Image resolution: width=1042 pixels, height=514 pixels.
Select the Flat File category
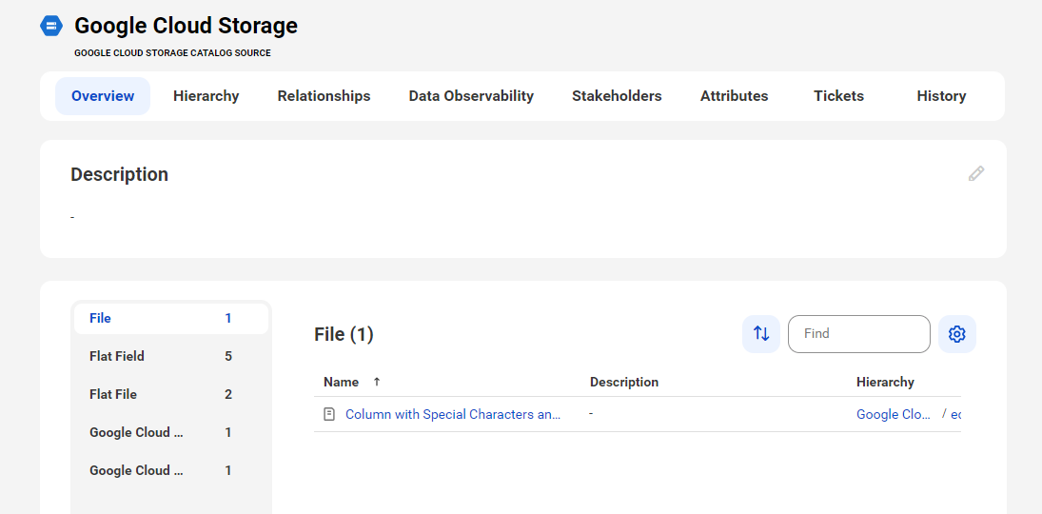tap(170, 394)
